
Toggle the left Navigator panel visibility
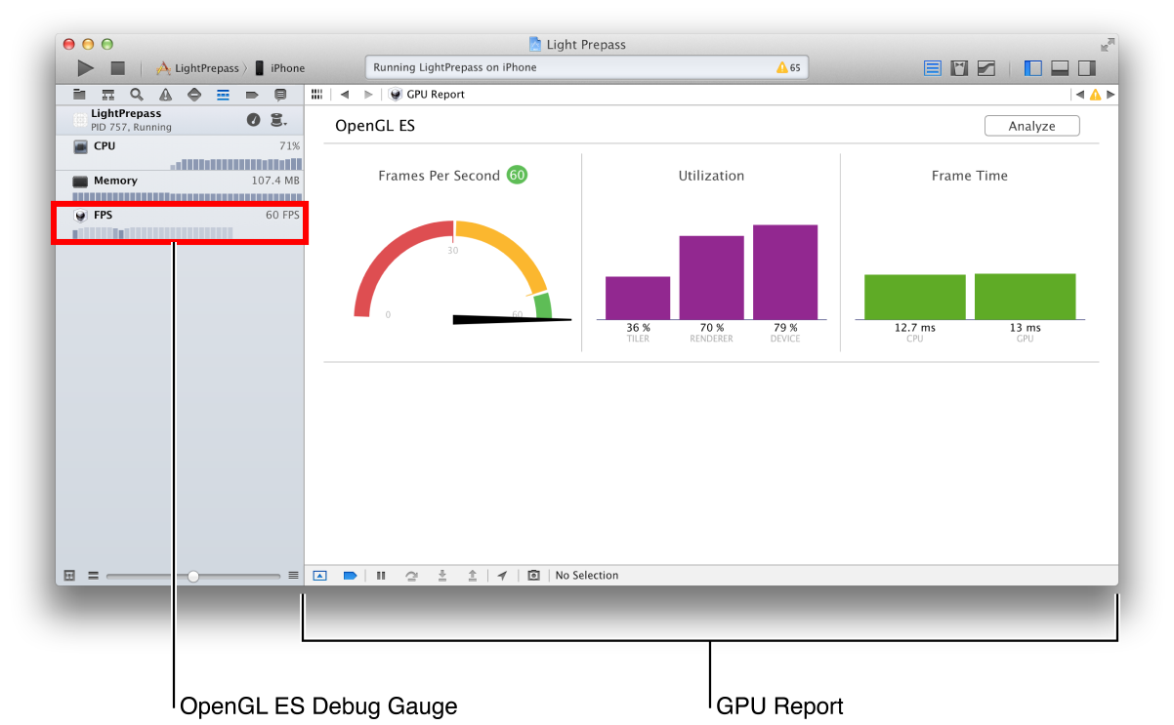[1033, 68]
